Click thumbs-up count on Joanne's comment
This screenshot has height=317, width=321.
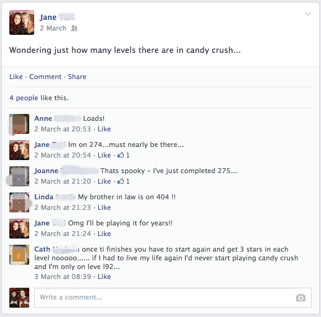124,181
